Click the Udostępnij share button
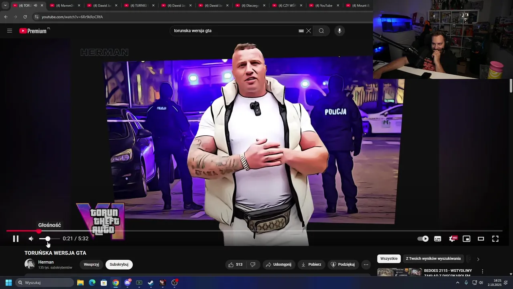The image size is (513, 289). [x=279, y=265]
